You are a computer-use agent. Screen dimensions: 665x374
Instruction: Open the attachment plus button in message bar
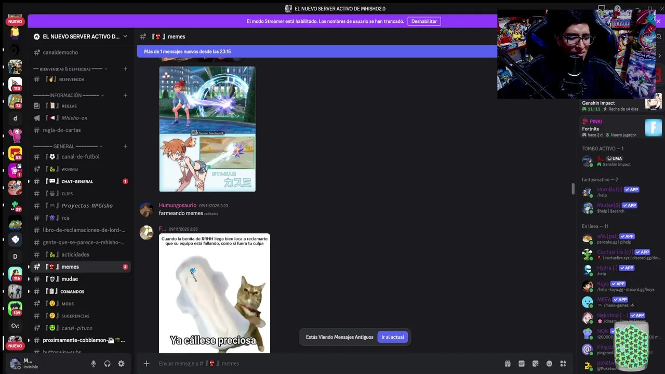[x=147, y=364]
